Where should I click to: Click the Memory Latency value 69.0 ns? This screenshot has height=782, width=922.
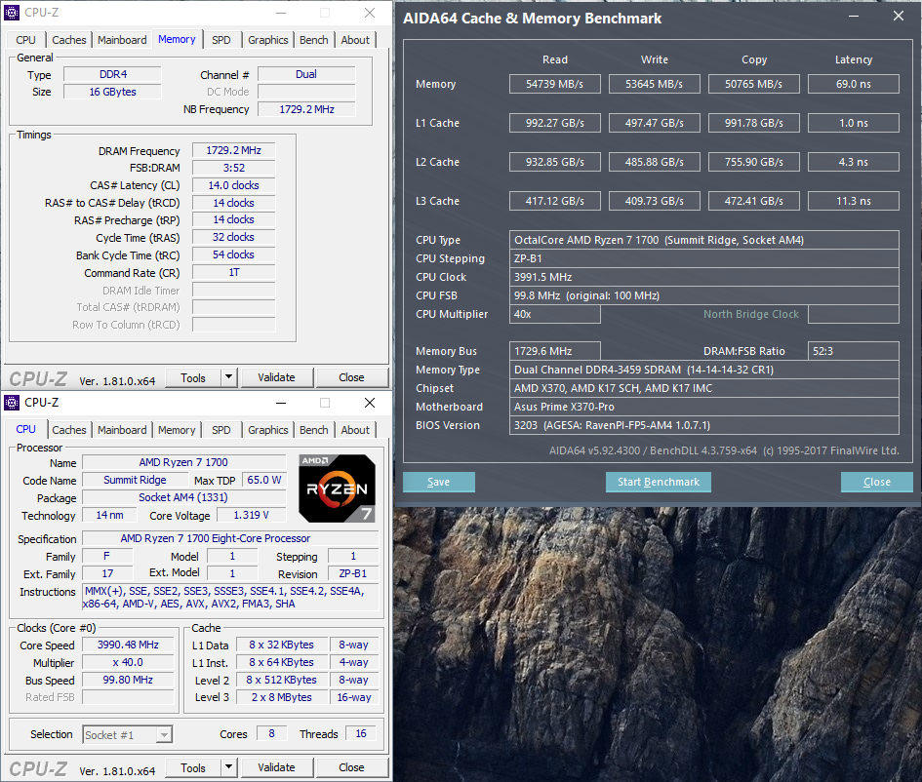point(853,84)
